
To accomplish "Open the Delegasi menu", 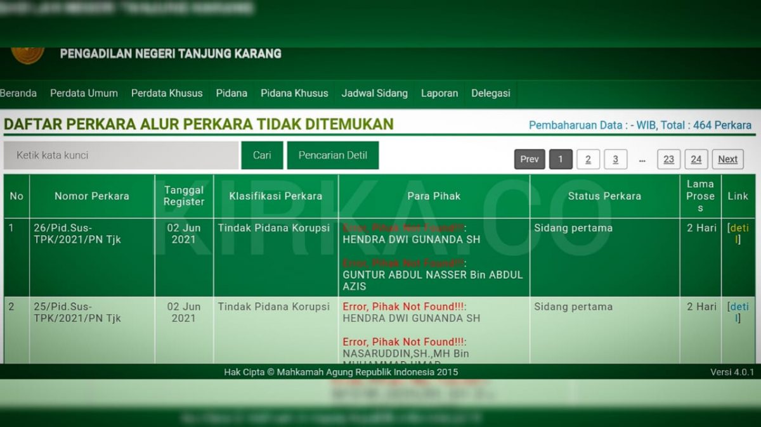I will [490, 93].
